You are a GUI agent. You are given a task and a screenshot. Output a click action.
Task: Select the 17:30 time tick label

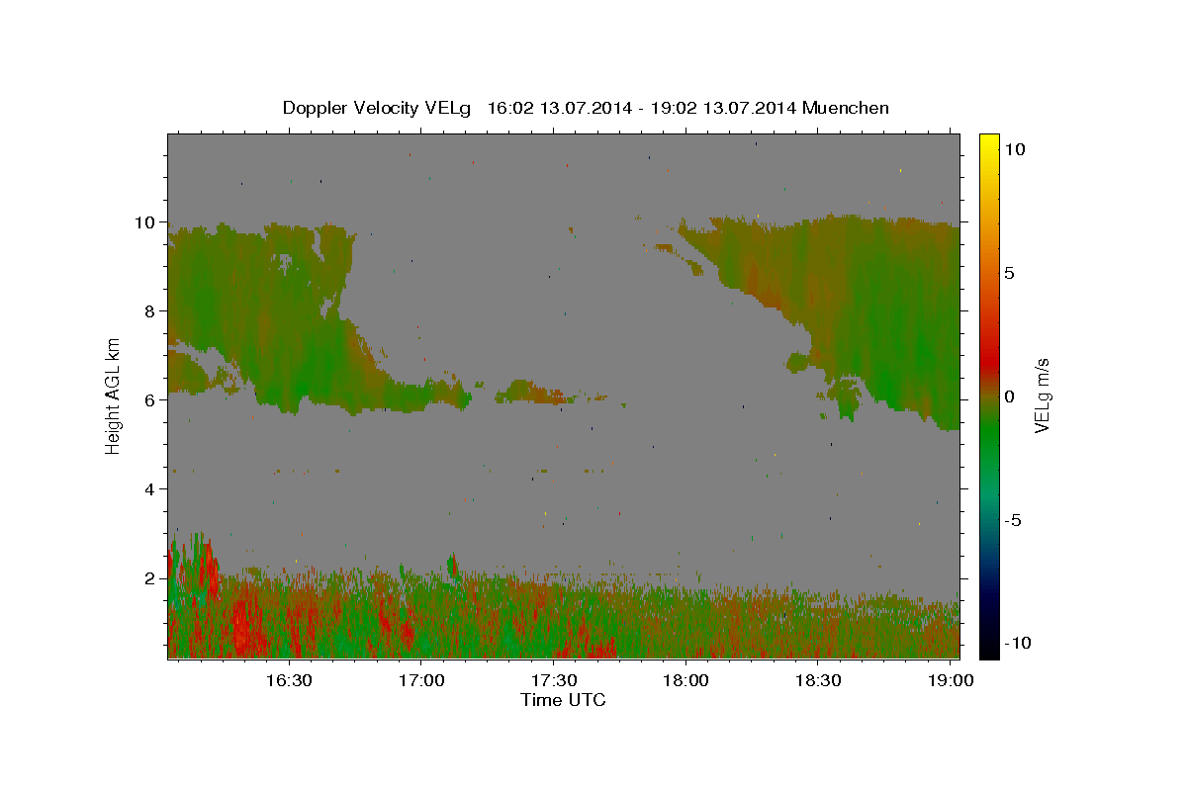pyautogui.click(x=553, y=681)
